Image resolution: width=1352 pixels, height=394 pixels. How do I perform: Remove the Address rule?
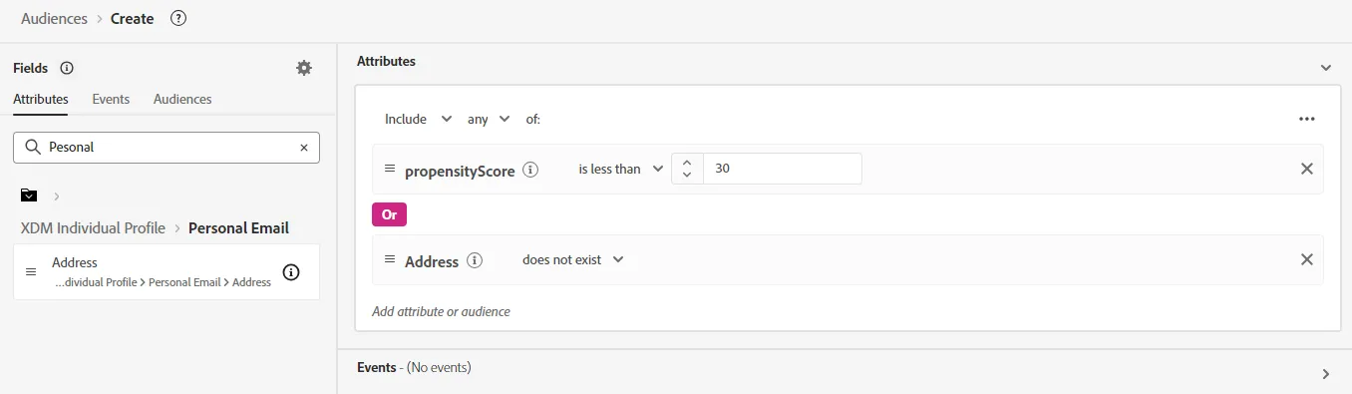coord(1307,259)
